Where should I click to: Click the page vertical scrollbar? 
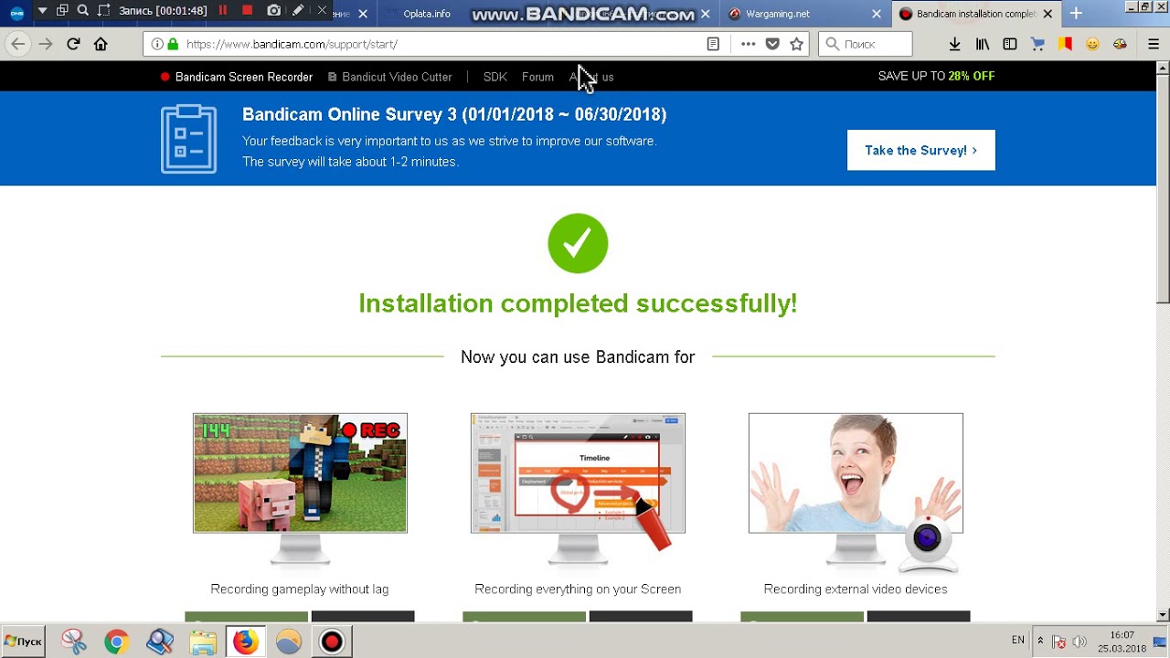click(x=1163, y=187)
